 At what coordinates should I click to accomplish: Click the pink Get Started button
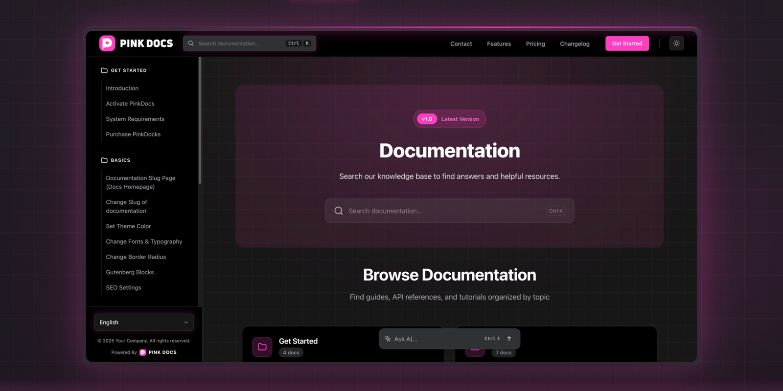coord(627,43)
